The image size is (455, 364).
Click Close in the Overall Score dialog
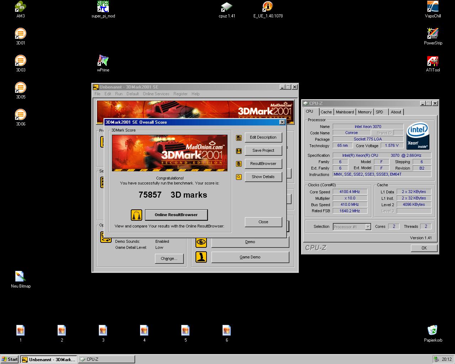pyautogui.click(x=263, y=222)
